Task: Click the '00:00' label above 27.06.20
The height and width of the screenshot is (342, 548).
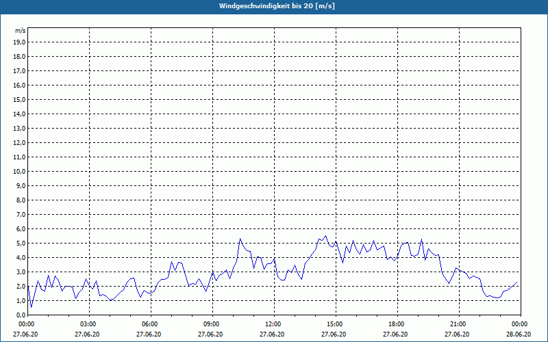Action: 25,324
